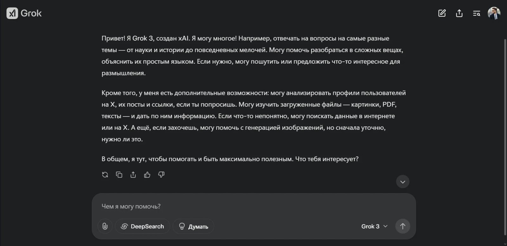Click the text 'Привет! Я Grok 3, создан xAI.'
This screenshot has width=507, height=246.
point(145,38)
